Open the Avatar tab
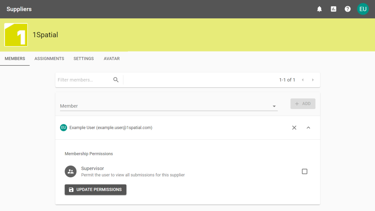 pyautogui.click(x=112, y=59)
